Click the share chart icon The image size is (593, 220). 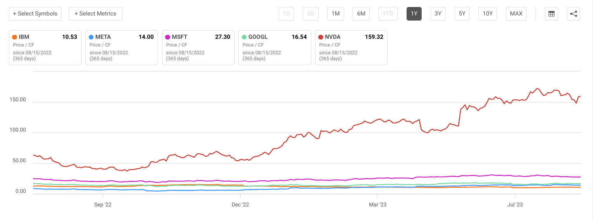(x=574, y=14)
